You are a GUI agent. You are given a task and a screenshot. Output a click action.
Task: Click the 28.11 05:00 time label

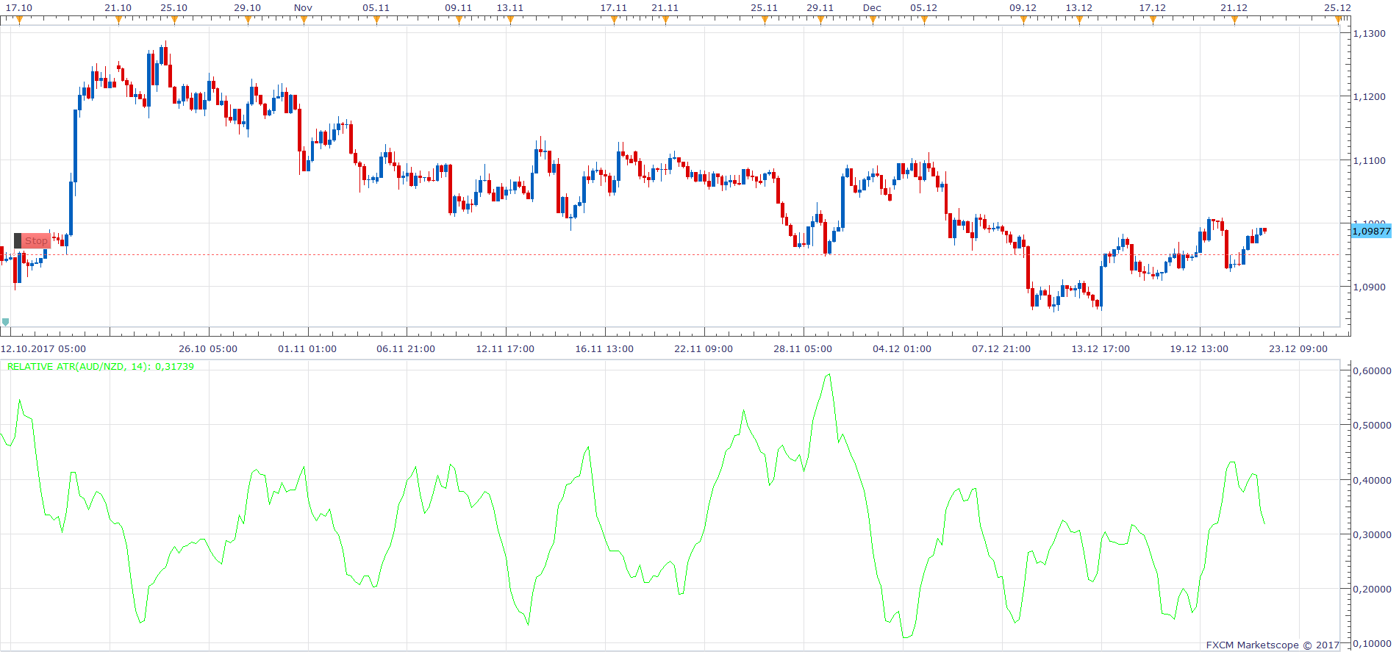pos(803,348)
